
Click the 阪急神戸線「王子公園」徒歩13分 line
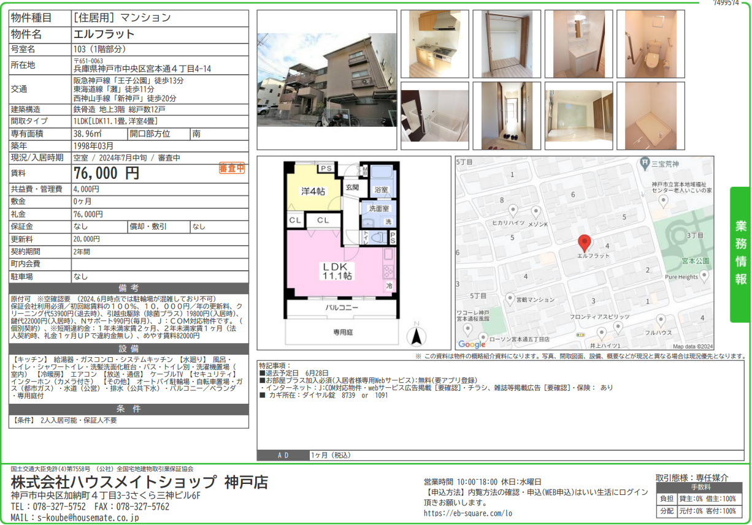[x=128, y=81]
